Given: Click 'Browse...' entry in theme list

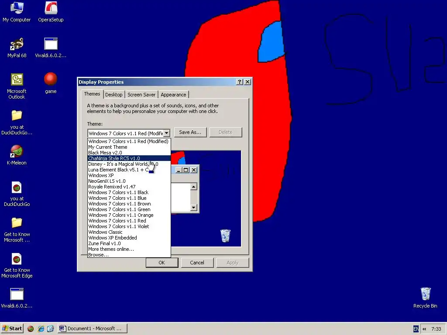Looking at the screenshot, I should pyautogui.click(x=129, y=255).
